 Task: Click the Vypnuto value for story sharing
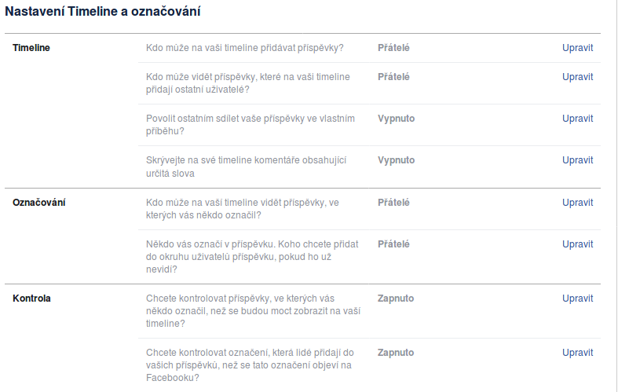[397, 119]
